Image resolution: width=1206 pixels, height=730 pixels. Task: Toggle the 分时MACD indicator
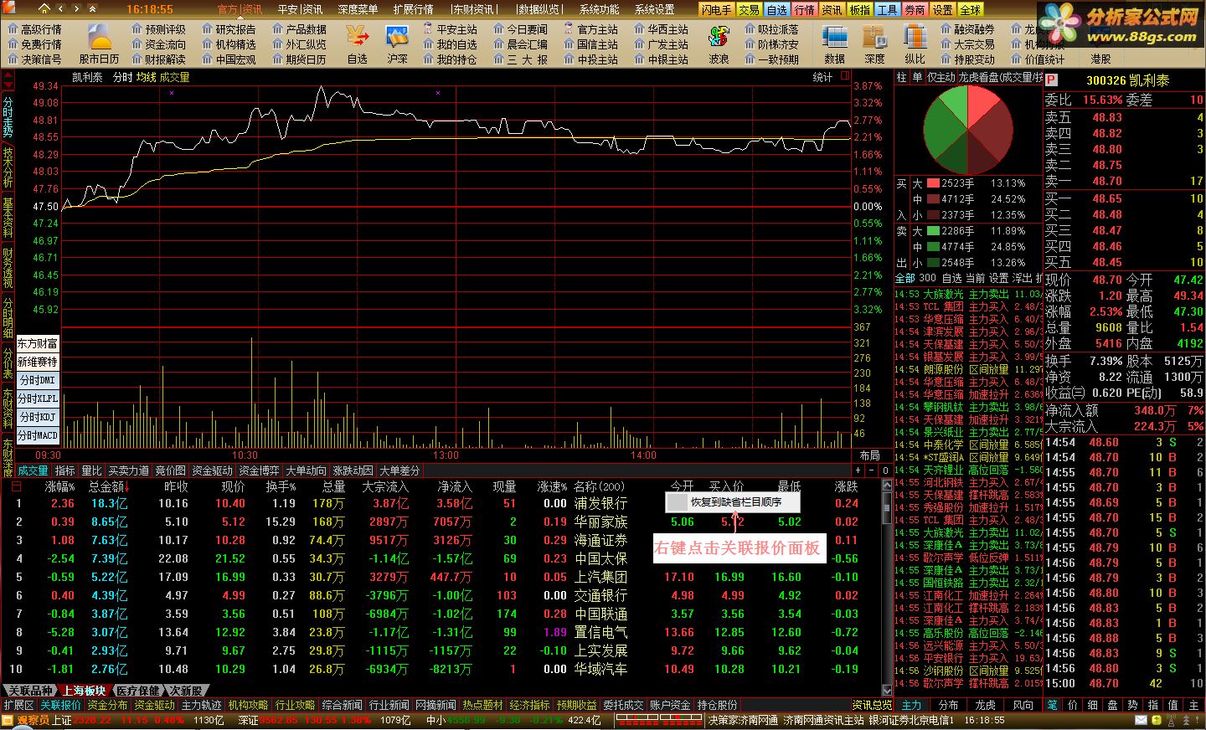tap(38, 436)
